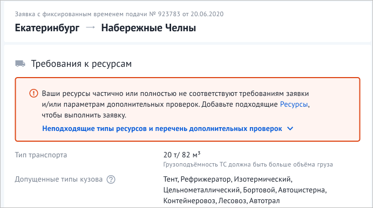
Task: Click the red exclamation warning icon
Action: pyautogui.click(x=33, y=93)
